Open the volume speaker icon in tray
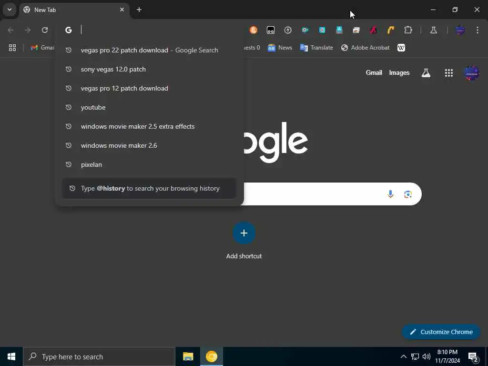 click(x=426, y=356)
